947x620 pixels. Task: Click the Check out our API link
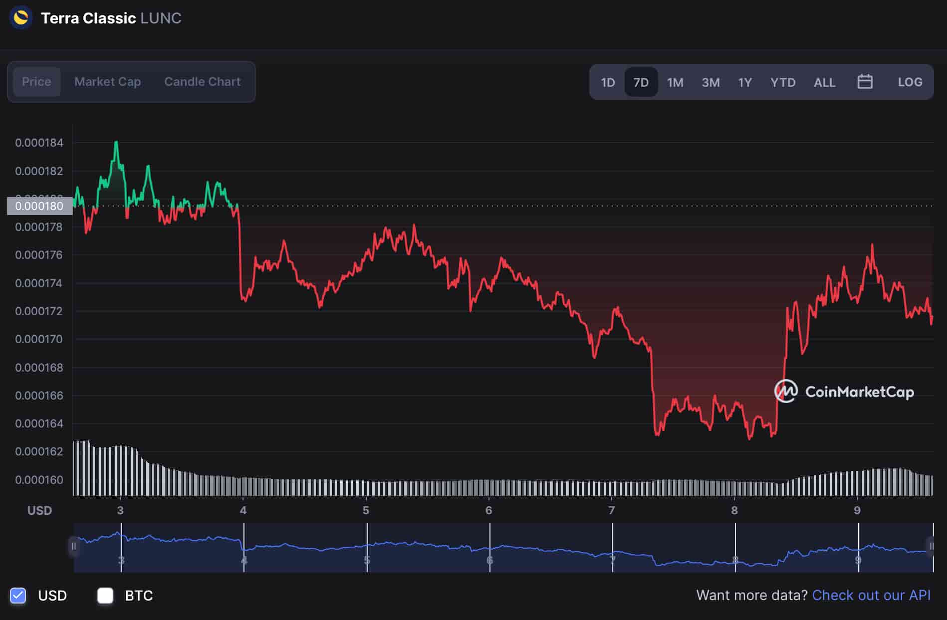tap(872, 595)
